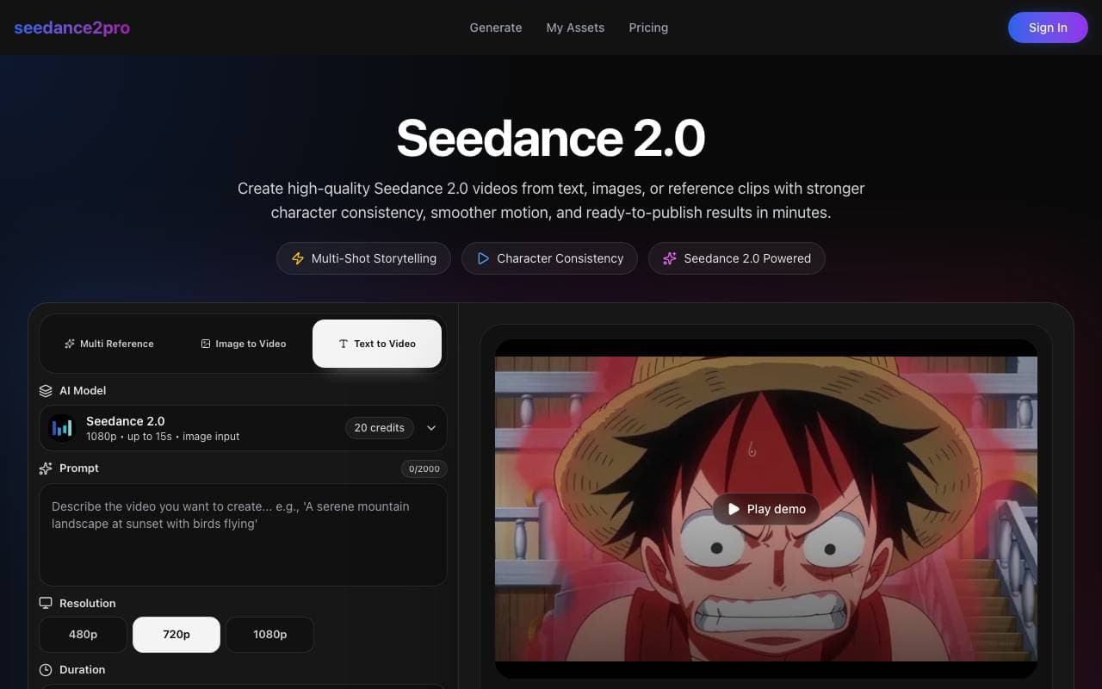Click the 20 credits badge
Image resolution: width=1102 pixels, height=689 pixels.
click(x=380, y=428)
